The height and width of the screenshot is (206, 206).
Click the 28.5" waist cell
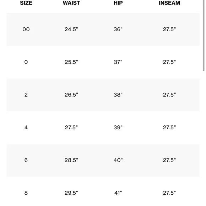click(x=71, y=160)
